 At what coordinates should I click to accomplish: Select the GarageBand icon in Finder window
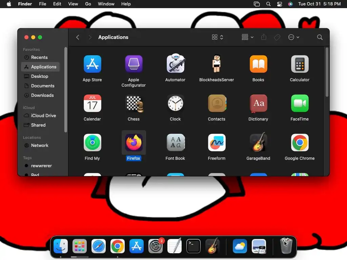coord(258,142)
